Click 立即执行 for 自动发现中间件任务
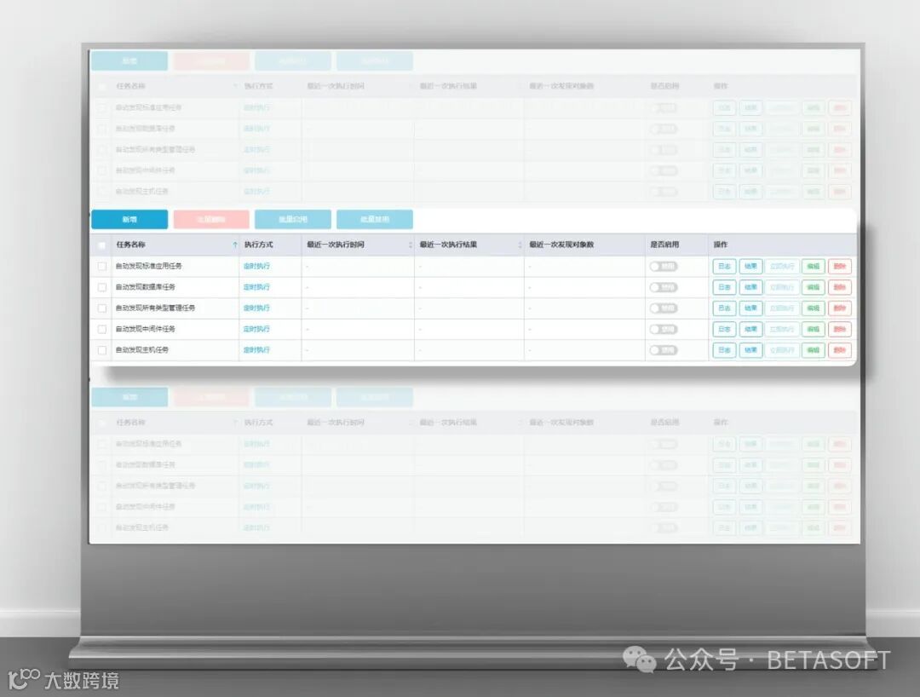This screenshot has width=920, height=697. 782,329
